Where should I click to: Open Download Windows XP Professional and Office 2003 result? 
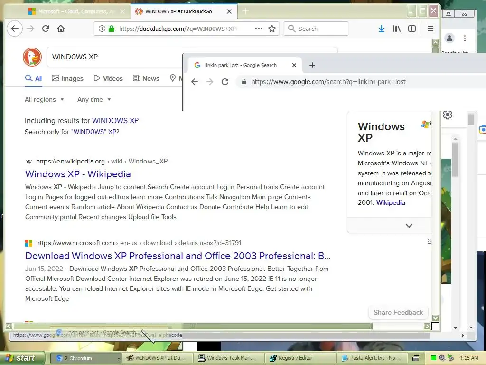pos(178,256)
